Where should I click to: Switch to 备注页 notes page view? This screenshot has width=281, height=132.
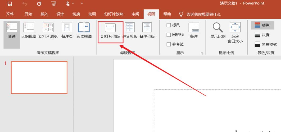point(67,30)
